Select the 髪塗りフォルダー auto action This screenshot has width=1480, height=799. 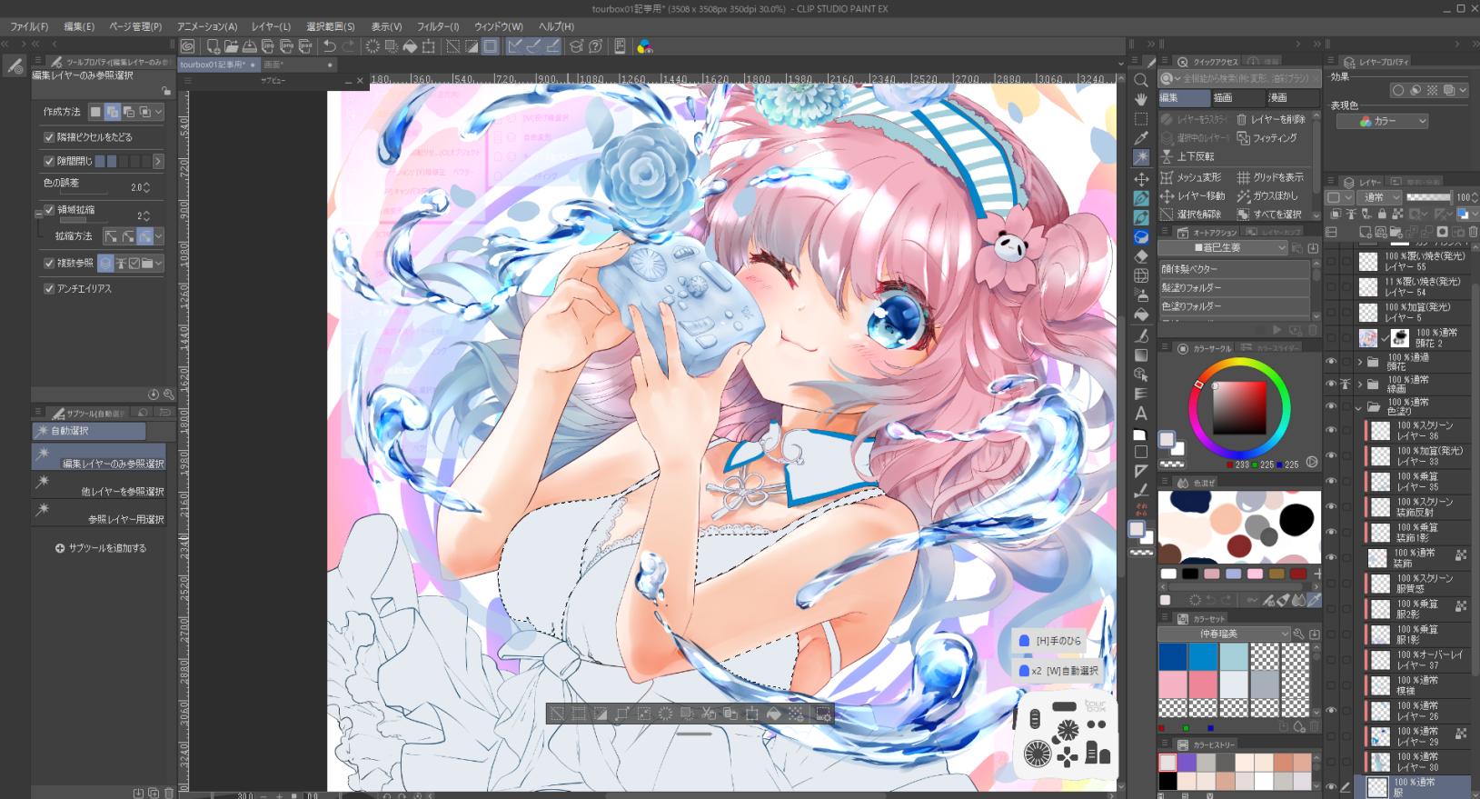1235,288
